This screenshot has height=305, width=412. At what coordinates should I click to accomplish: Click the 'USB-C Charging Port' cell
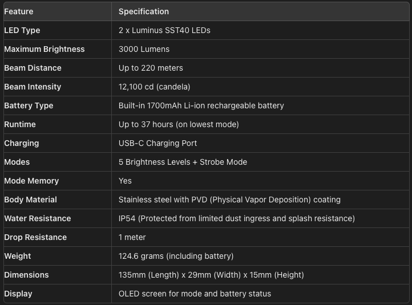point(157,143)
